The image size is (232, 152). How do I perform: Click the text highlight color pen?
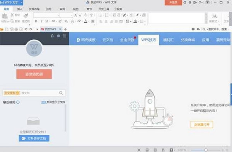(x=79, y=21)
